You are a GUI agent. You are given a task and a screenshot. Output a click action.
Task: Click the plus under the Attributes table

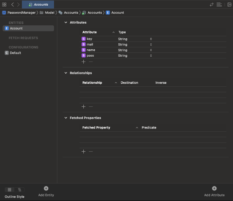click(84, 62)
